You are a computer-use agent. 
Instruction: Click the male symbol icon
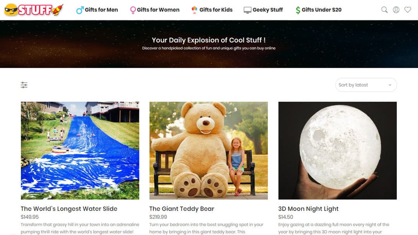[x=80, y=10]
